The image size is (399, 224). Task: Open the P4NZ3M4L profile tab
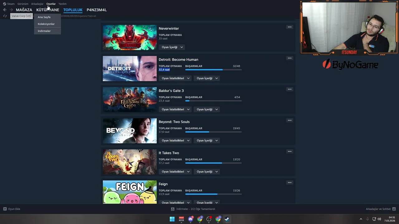click(97, 10)
